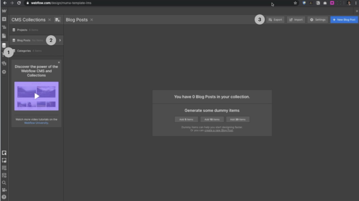Click the blue New Blog Post button

coord(344,20)
